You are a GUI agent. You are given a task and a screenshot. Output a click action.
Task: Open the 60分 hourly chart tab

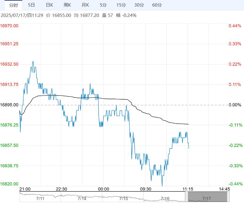[x=157, y=5]
